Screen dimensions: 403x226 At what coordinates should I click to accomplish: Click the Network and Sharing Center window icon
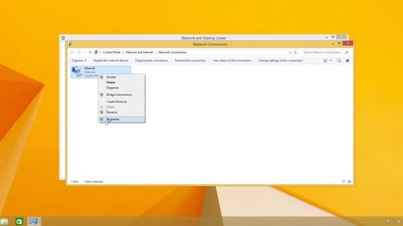63,38
